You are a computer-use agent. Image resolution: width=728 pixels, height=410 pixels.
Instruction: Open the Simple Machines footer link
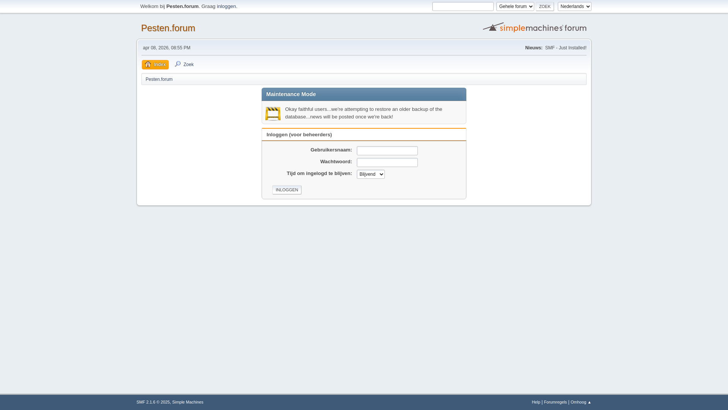[188, 402]
